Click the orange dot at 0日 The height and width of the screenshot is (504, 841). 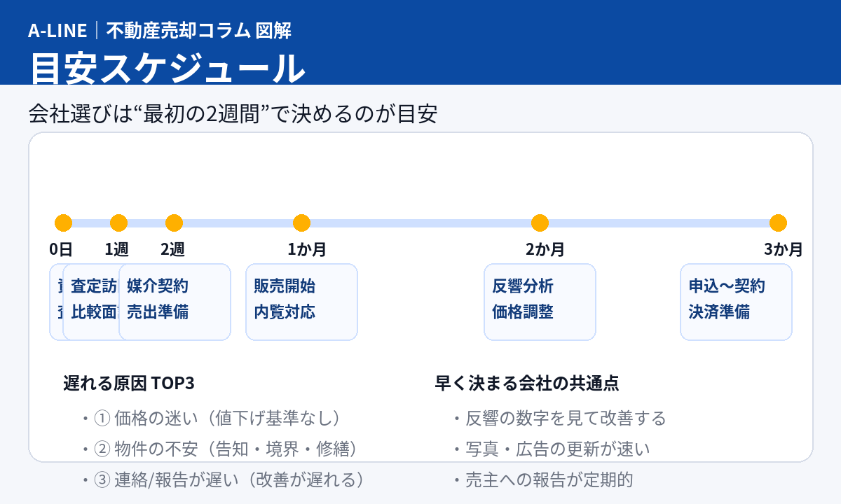(x=63, y=223)
